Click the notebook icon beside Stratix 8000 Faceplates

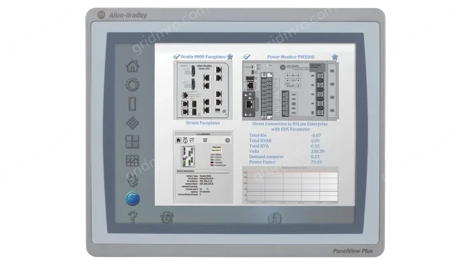(176, 56)
